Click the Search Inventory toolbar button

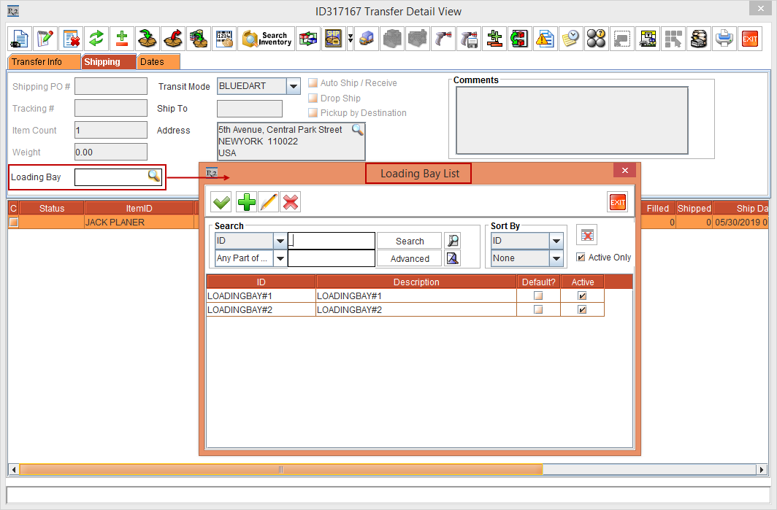pyautogui.click(x=267, y=39)
